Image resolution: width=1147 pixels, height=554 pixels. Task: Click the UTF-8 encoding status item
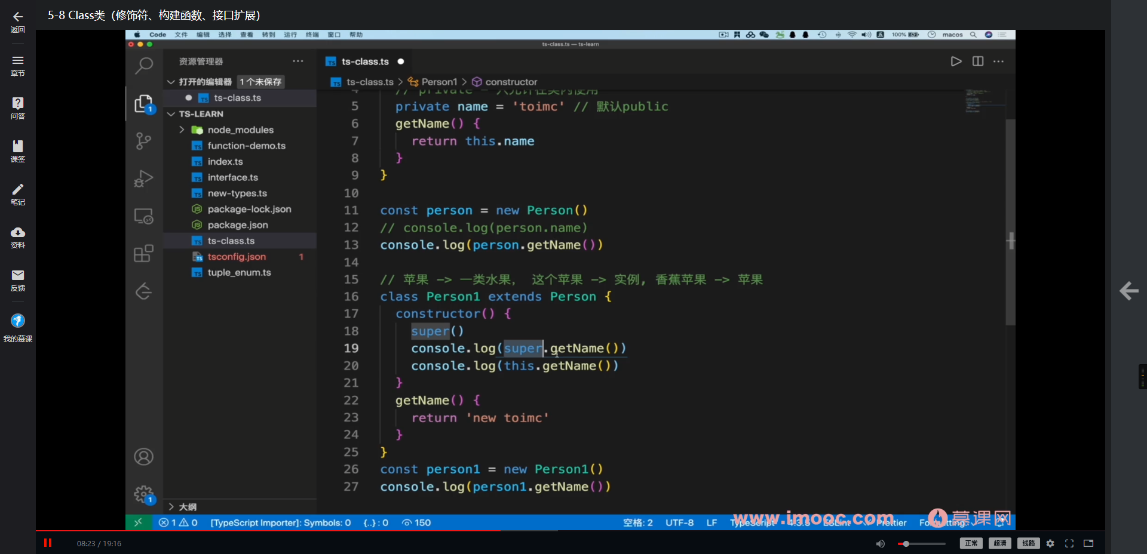(680, 522)
